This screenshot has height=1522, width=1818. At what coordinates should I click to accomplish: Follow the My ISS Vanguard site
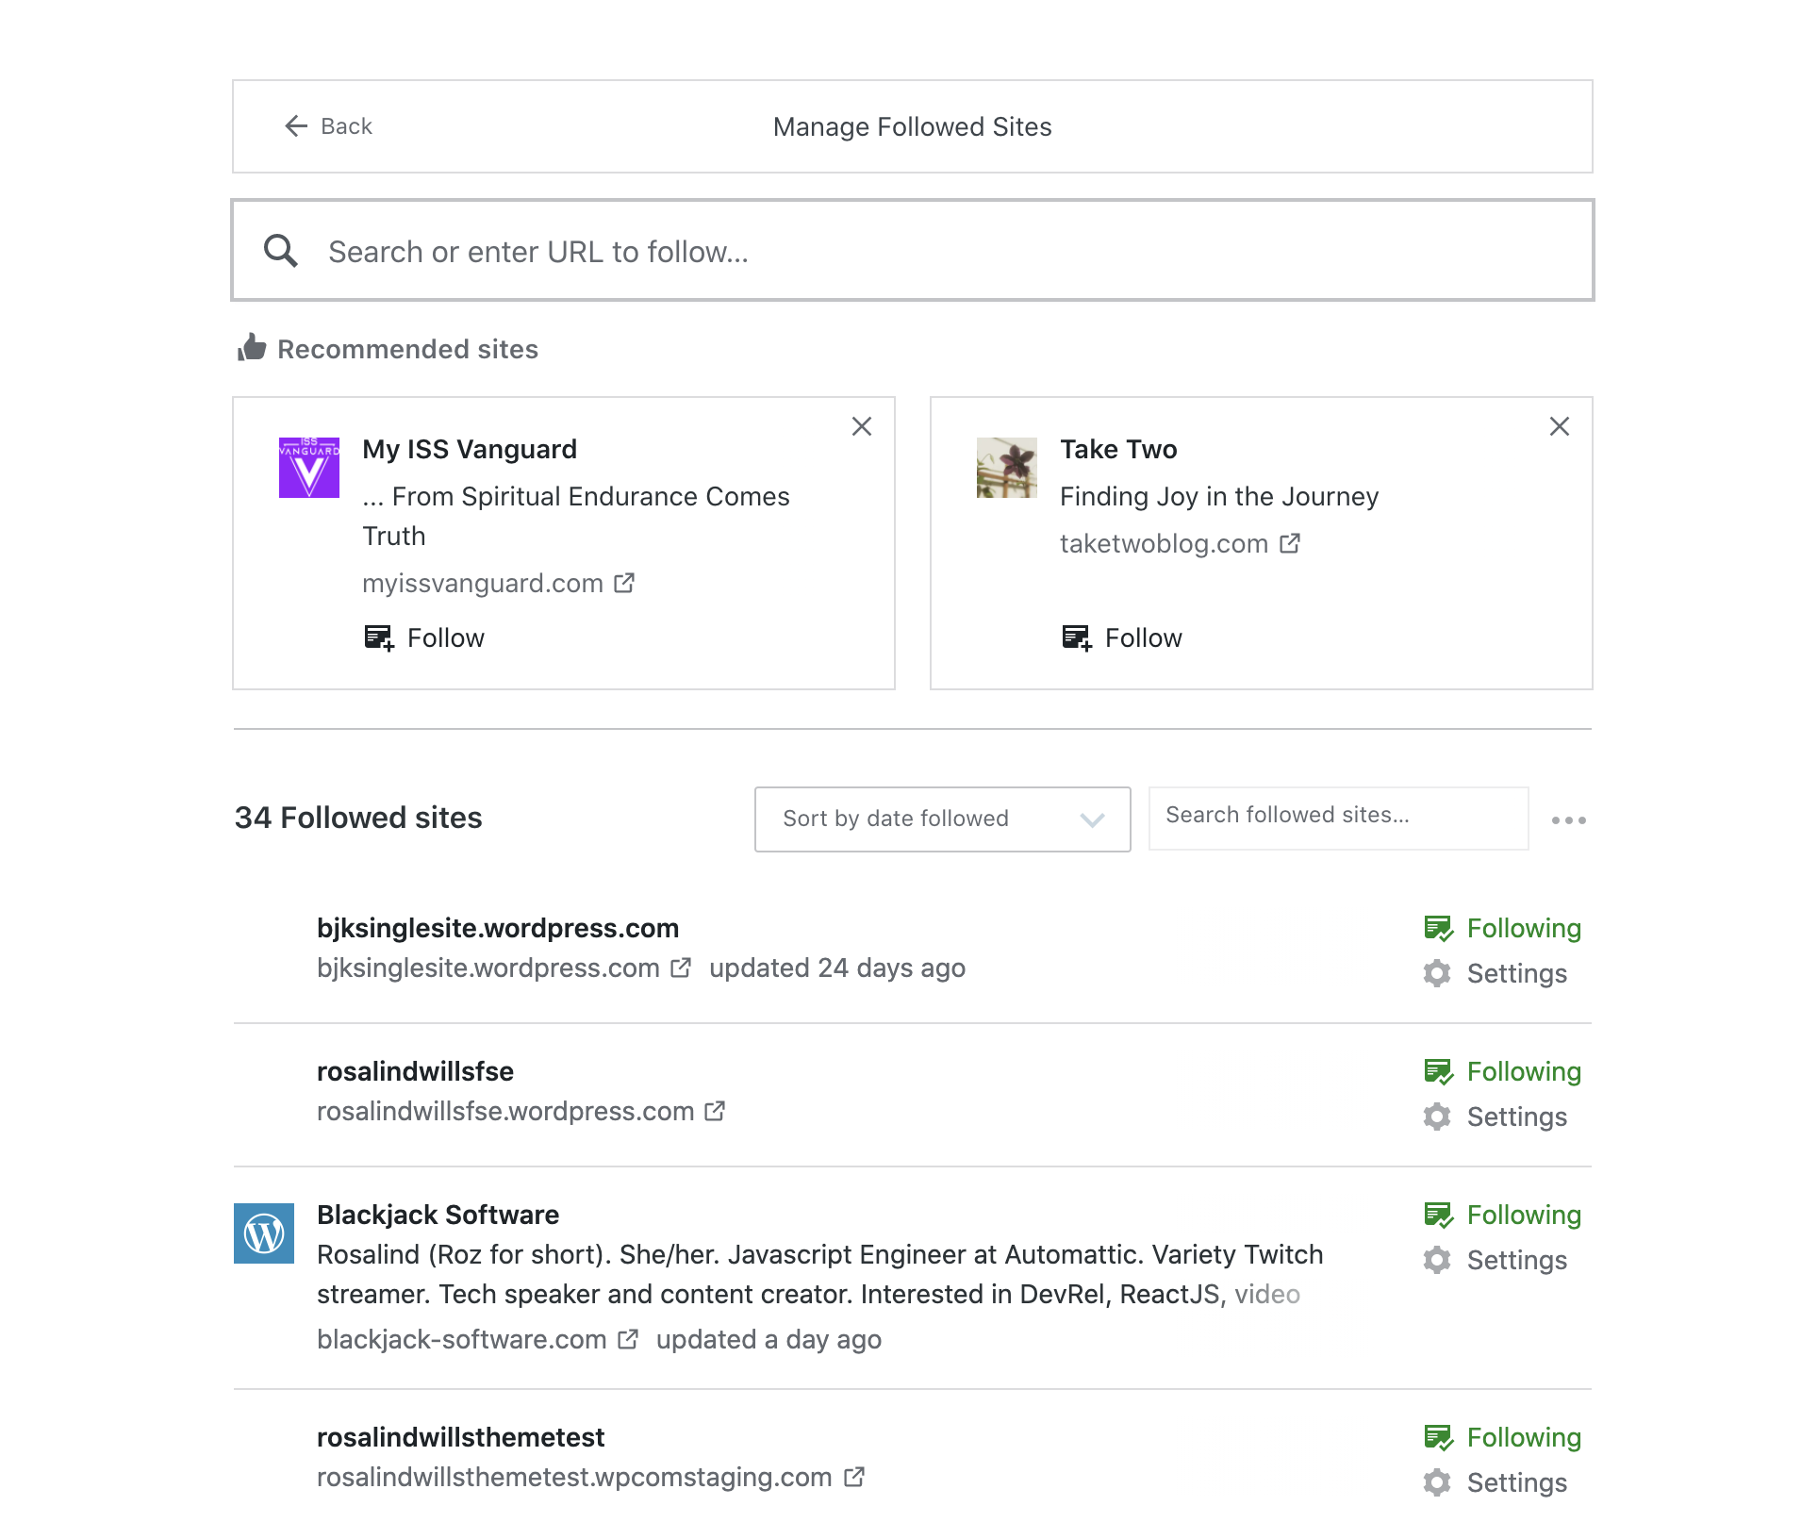[424, 638]
